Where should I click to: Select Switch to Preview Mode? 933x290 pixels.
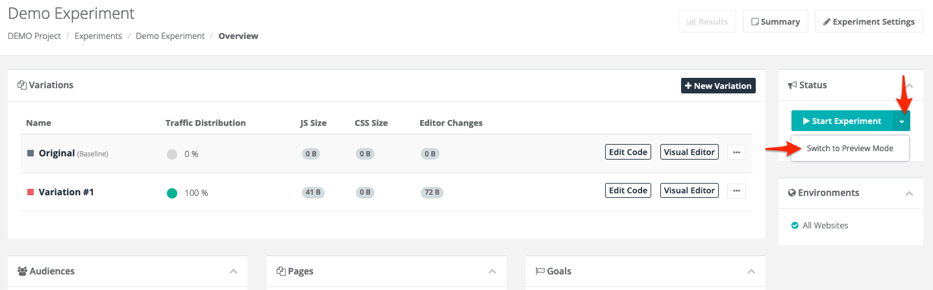tap(850, 149)
